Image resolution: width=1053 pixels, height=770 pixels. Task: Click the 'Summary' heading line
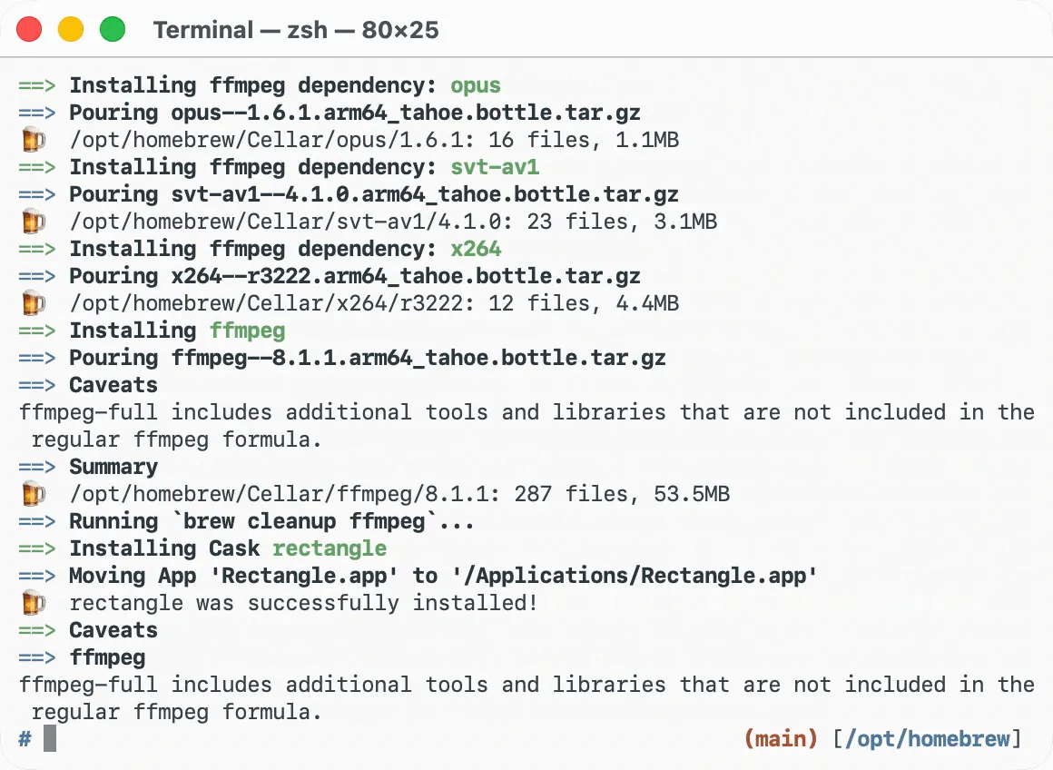(x=113, y=467)
